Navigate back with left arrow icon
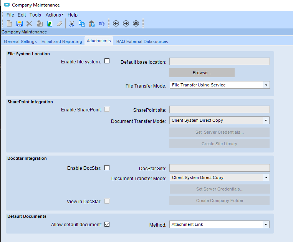This screenshot has width=293, height=242. click(116, 23)
